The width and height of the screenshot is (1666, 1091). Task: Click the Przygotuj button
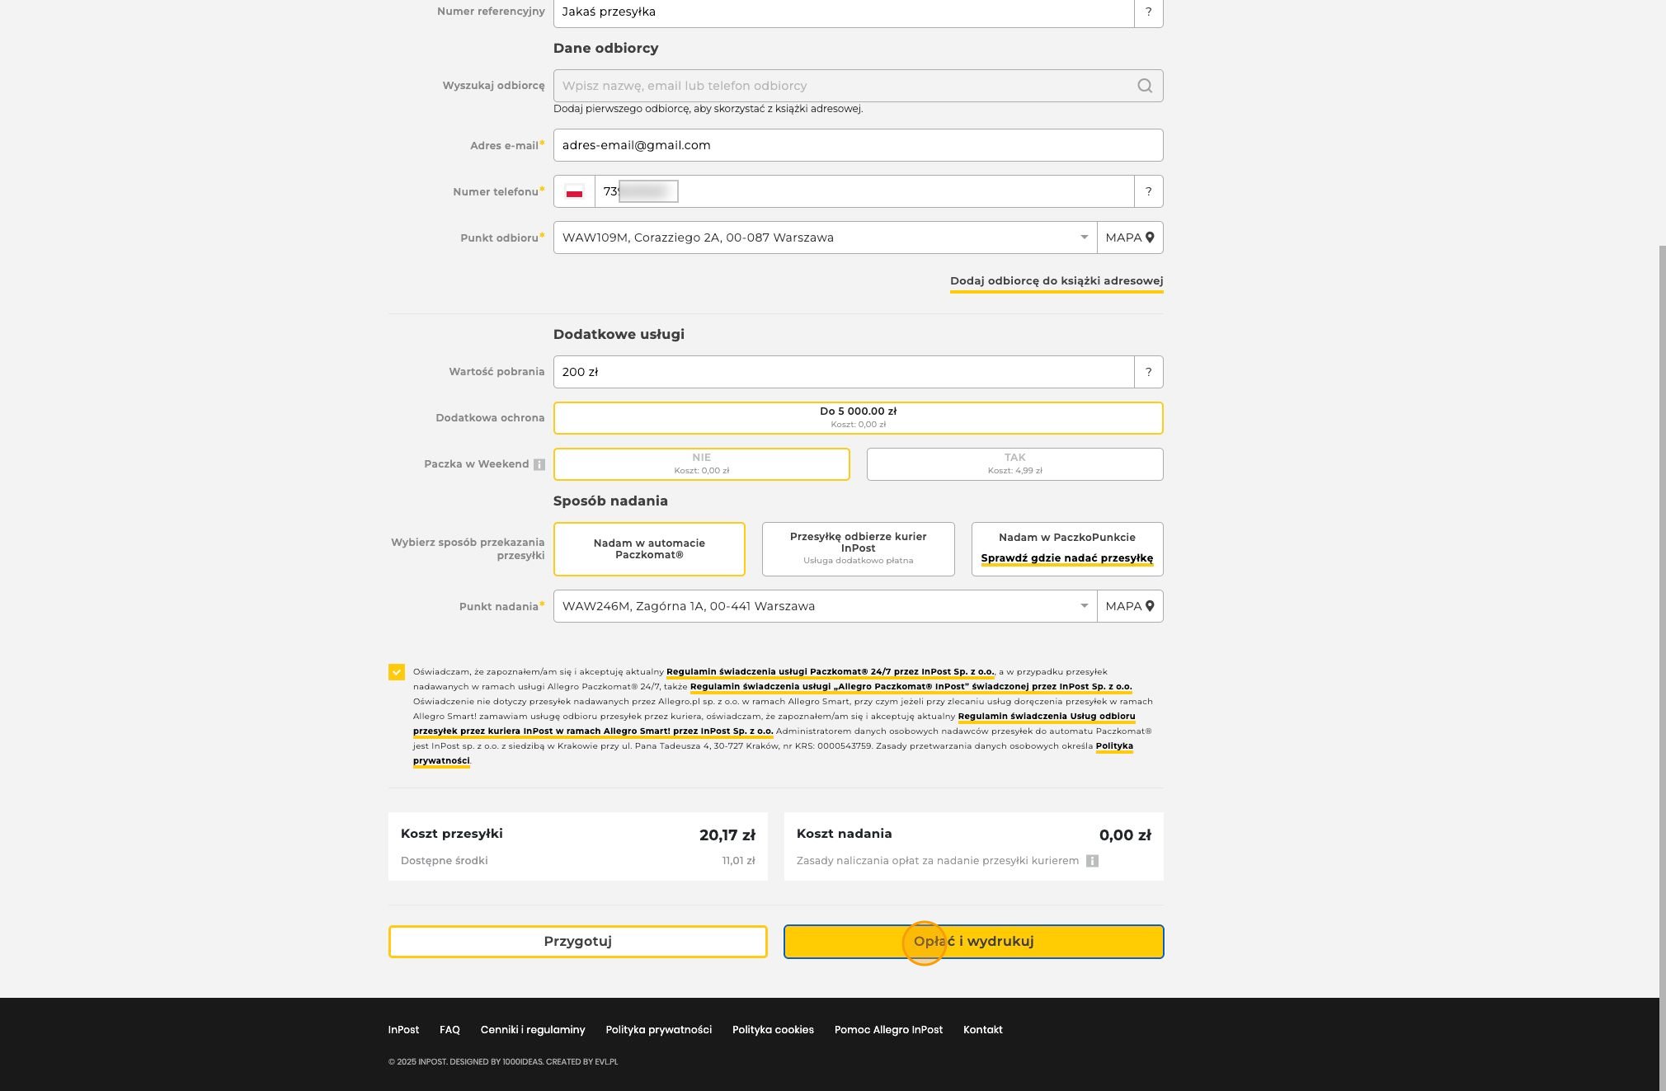(578, 942)
